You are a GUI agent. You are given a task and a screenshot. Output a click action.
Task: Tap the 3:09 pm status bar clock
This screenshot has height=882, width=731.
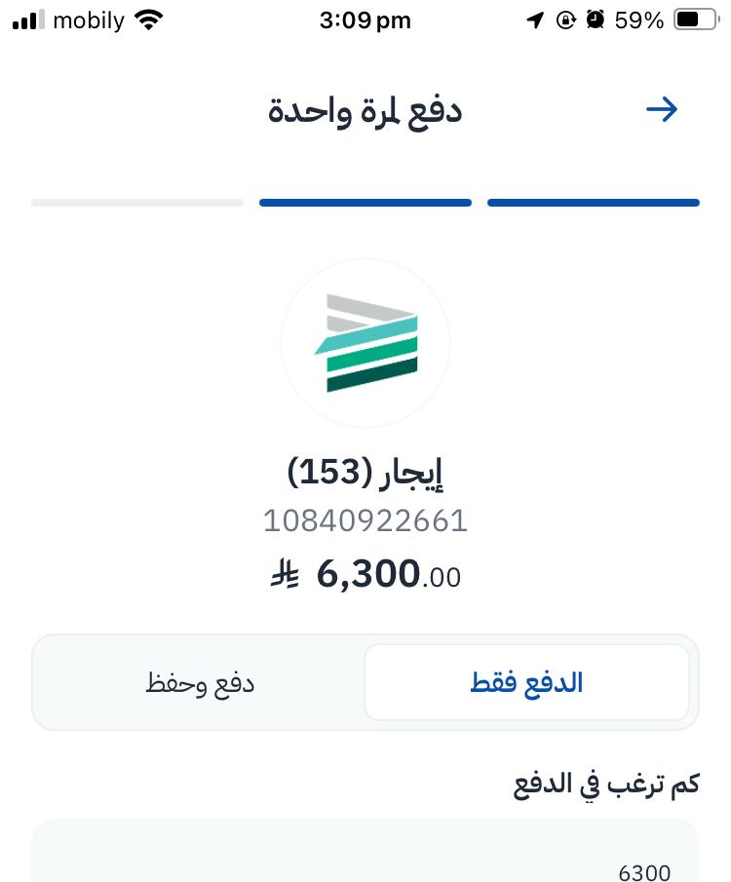tap(365, 20)
